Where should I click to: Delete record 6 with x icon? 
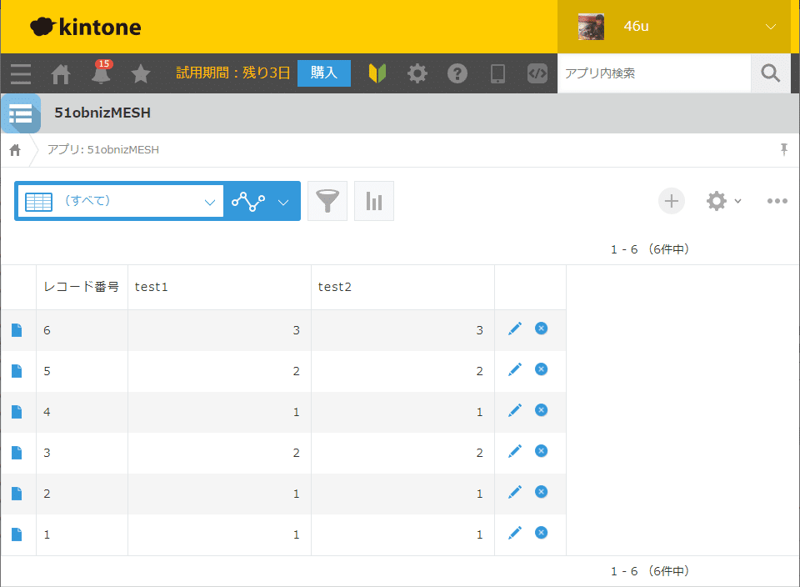point(542,329)
